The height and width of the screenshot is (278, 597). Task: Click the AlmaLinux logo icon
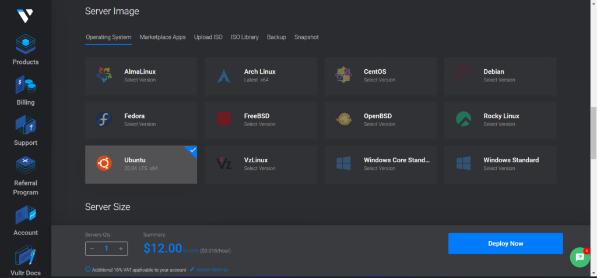click(x=104, y=75)
